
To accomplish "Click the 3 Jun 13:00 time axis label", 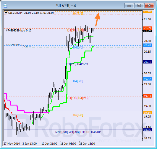I will pyautogui.click(x=30, y=144).
